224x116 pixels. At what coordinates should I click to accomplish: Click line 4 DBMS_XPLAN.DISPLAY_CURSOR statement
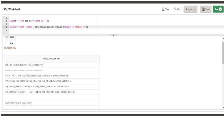click(x=49, y=27)
